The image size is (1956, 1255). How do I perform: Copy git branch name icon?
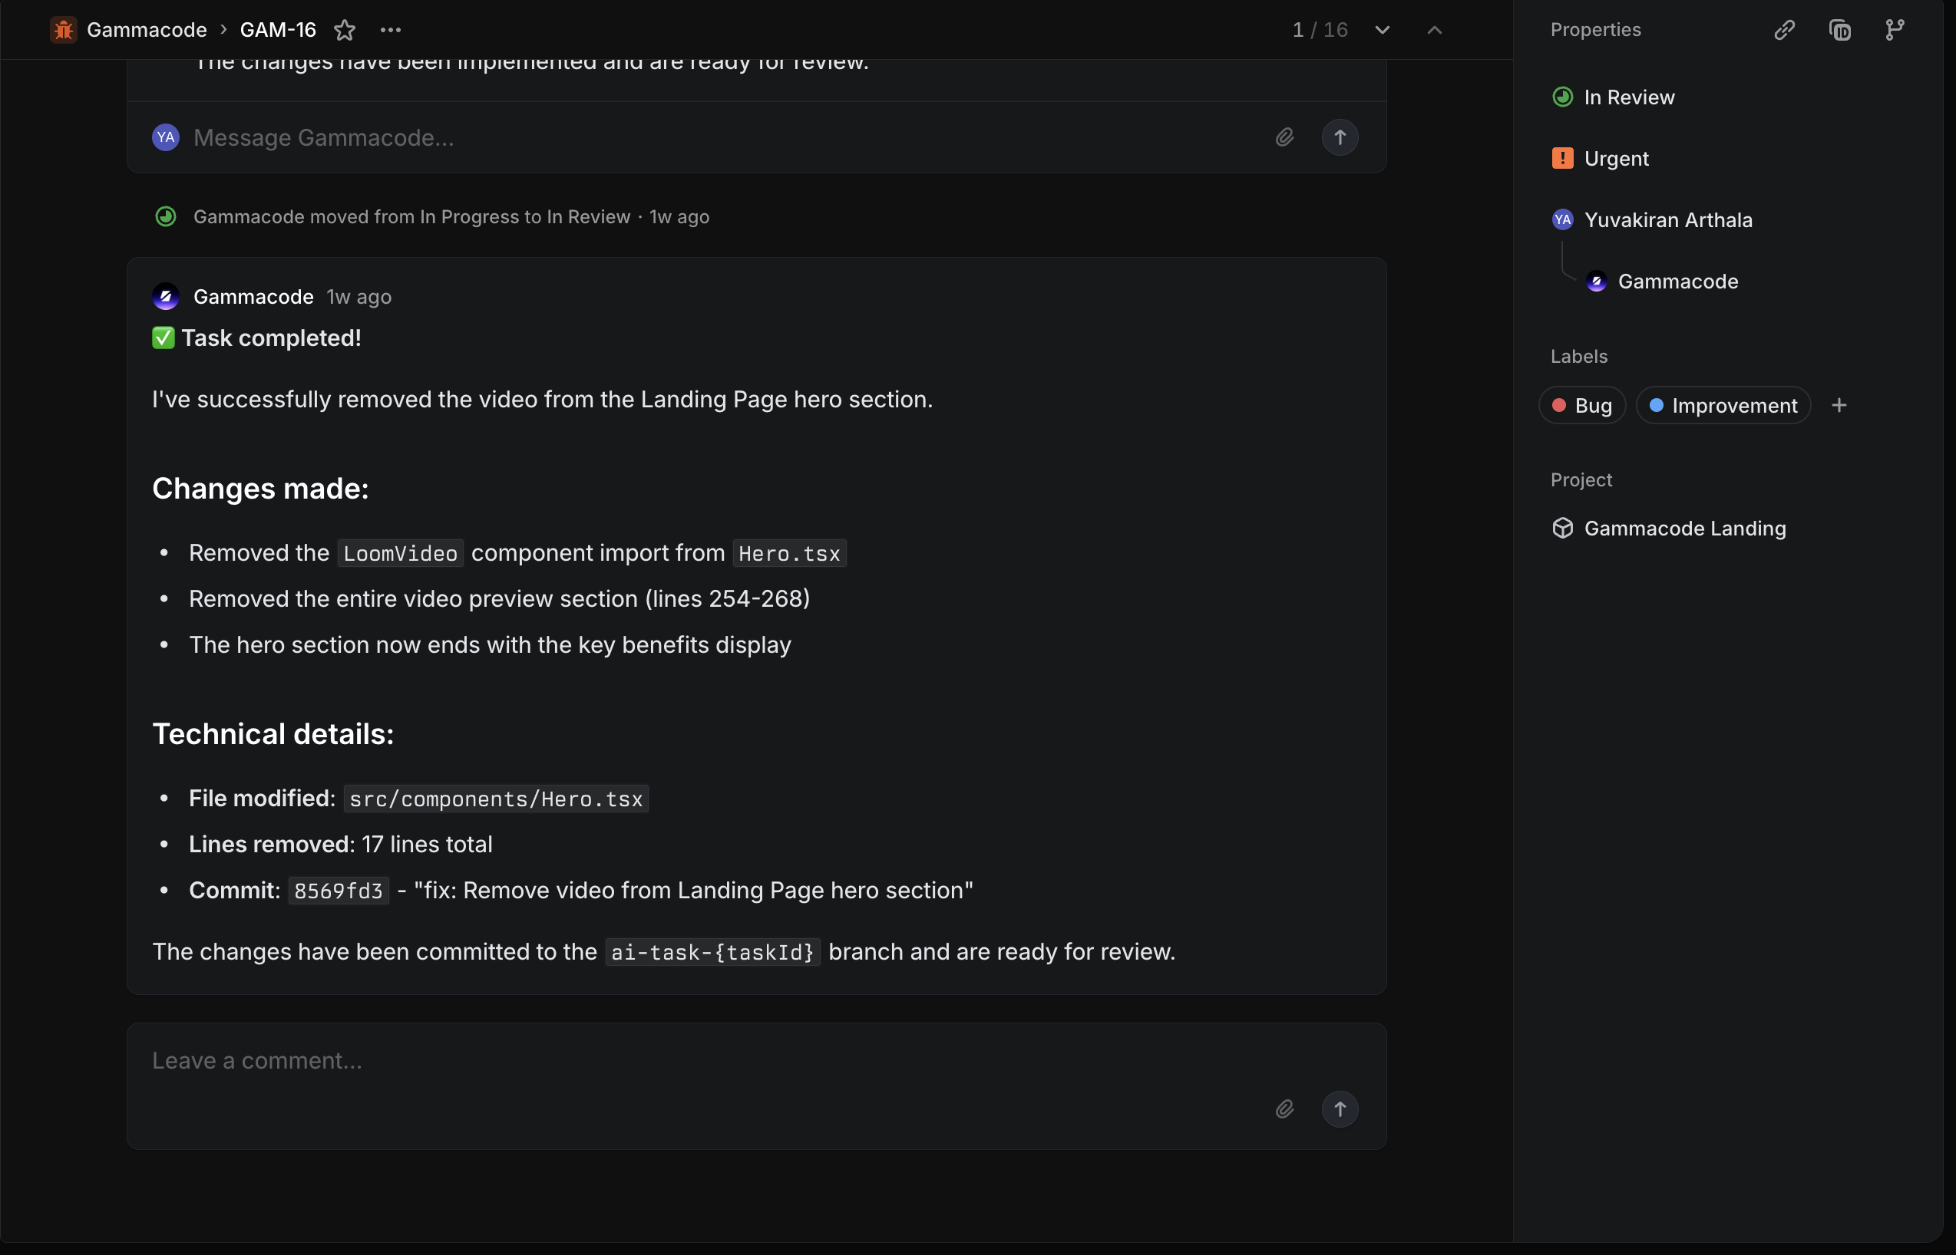coord(1895,30)
